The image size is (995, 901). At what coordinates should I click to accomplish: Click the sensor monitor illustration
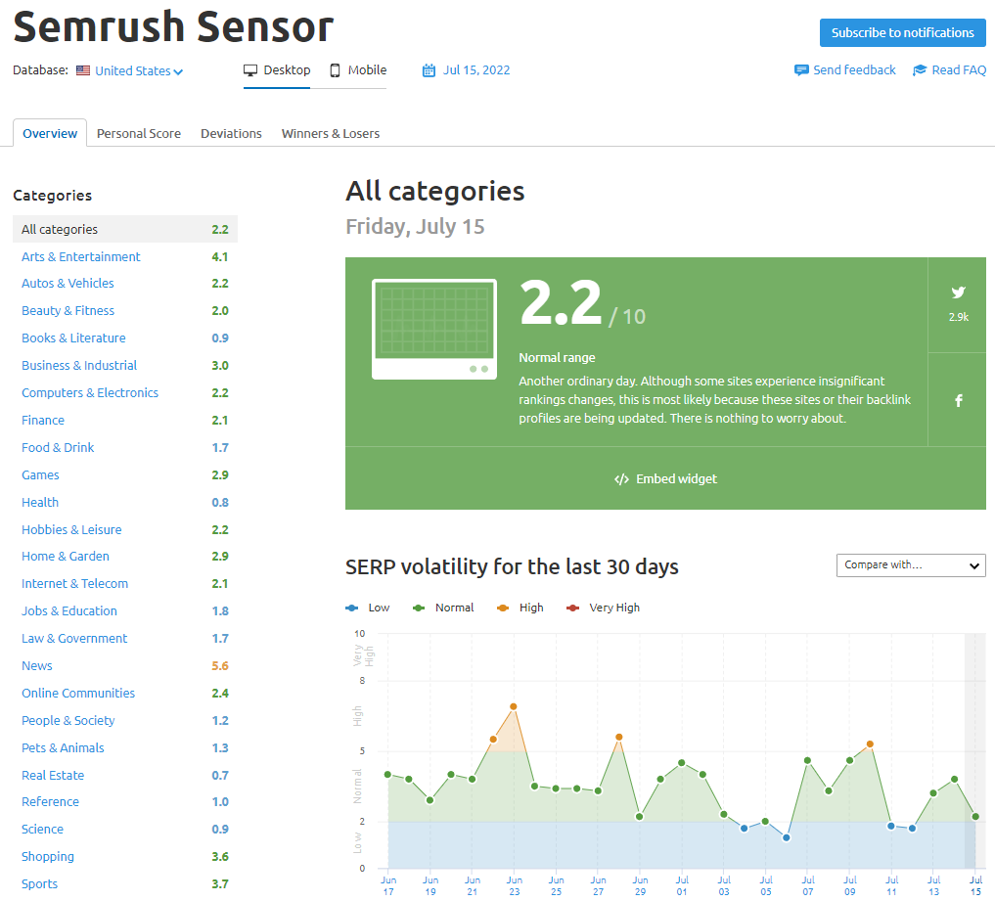point(434,330)
